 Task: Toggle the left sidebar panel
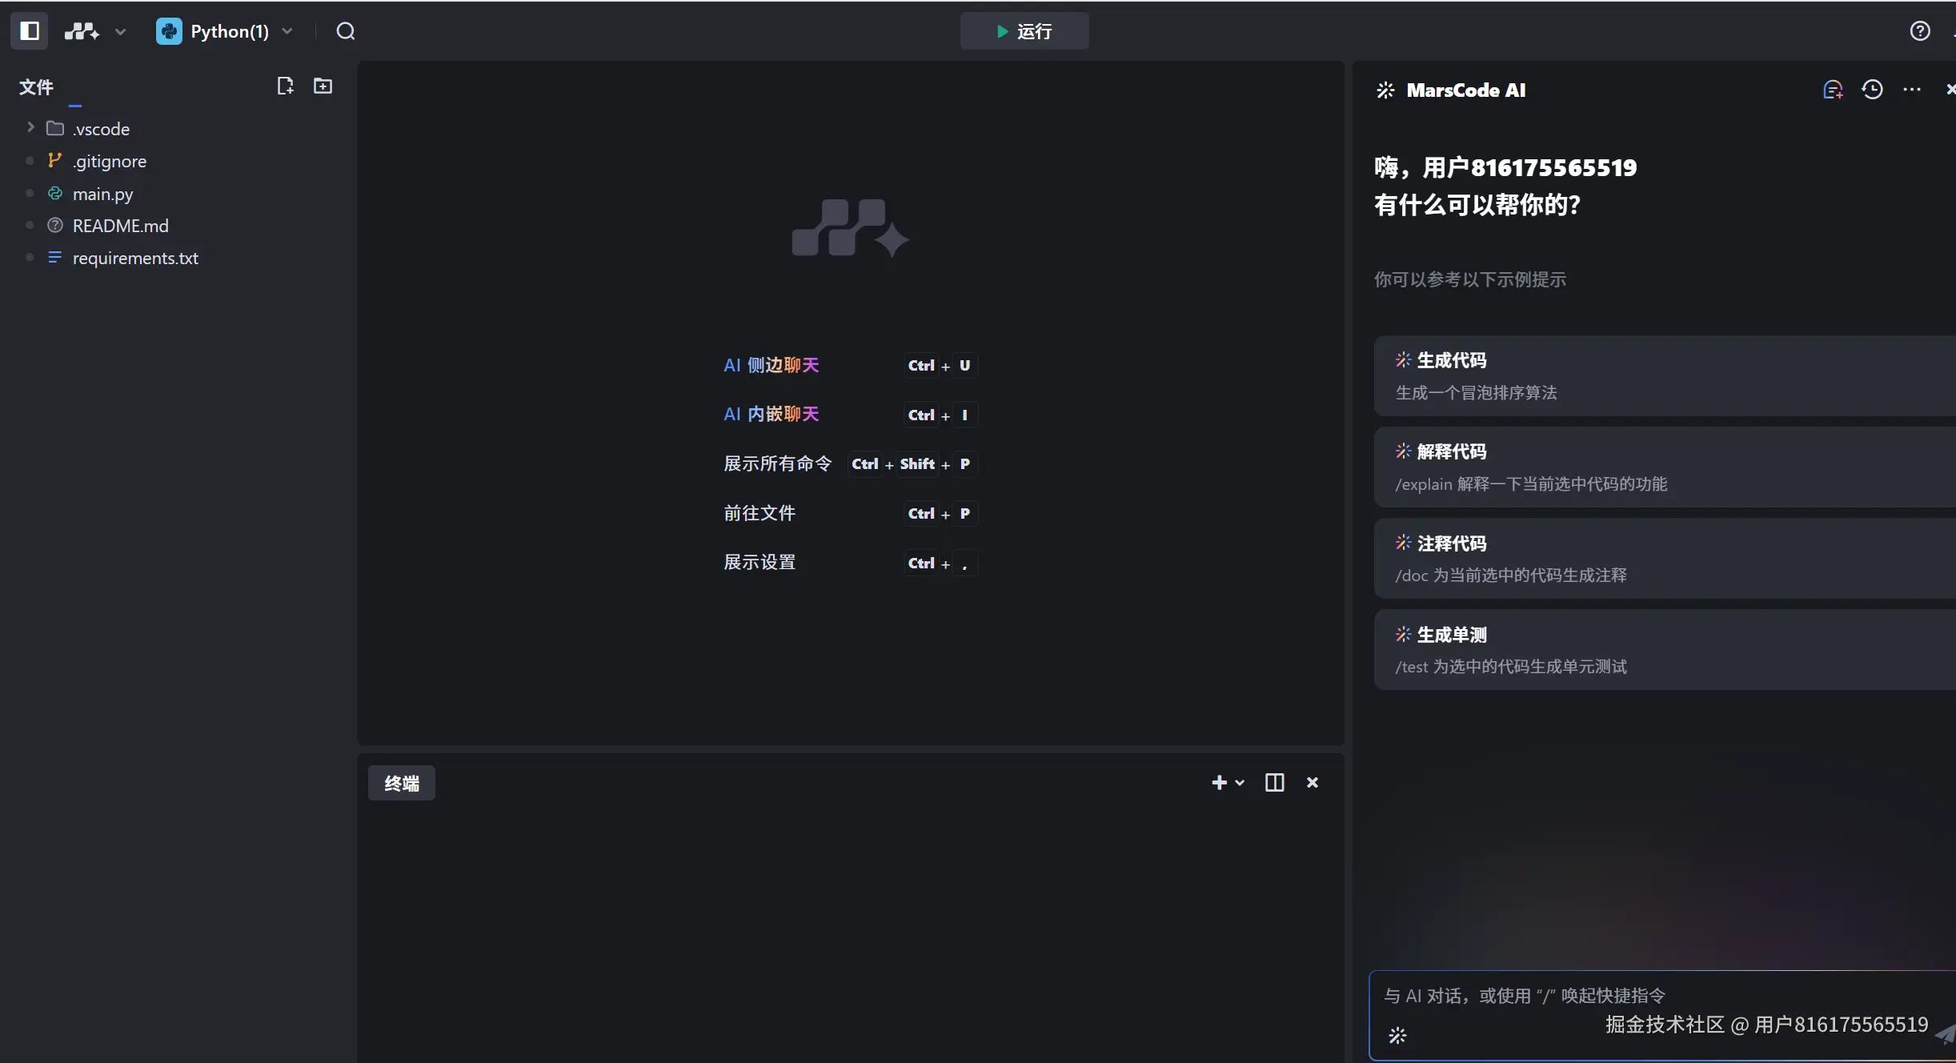pos(30,31)
